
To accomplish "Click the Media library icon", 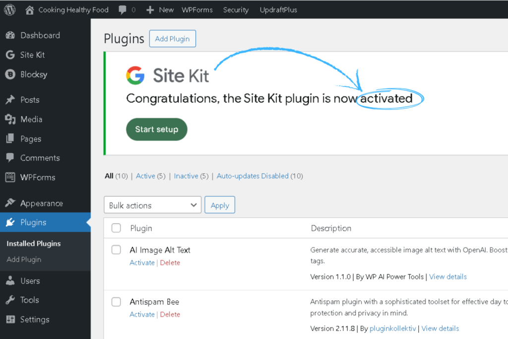I will pos(10,119).
